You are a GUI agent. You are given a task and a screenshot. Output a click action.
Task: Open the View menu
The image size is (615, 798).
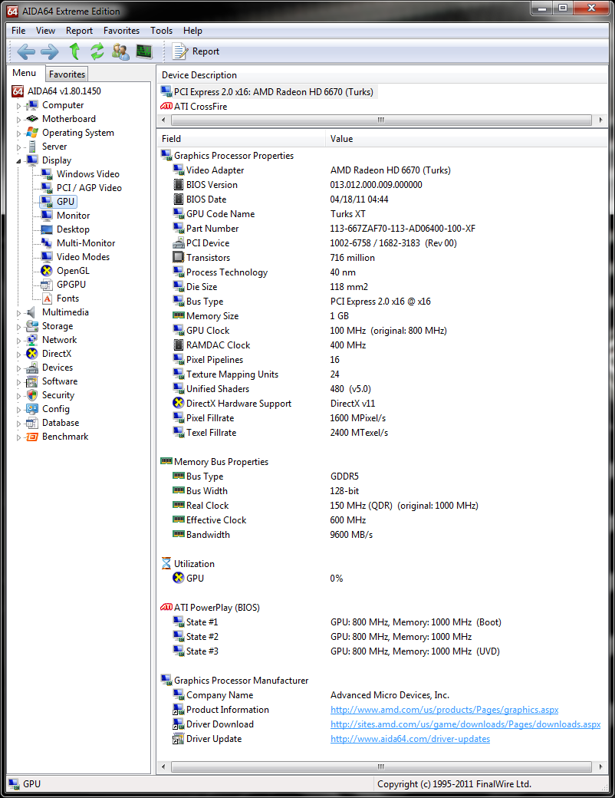coord(45,31)
